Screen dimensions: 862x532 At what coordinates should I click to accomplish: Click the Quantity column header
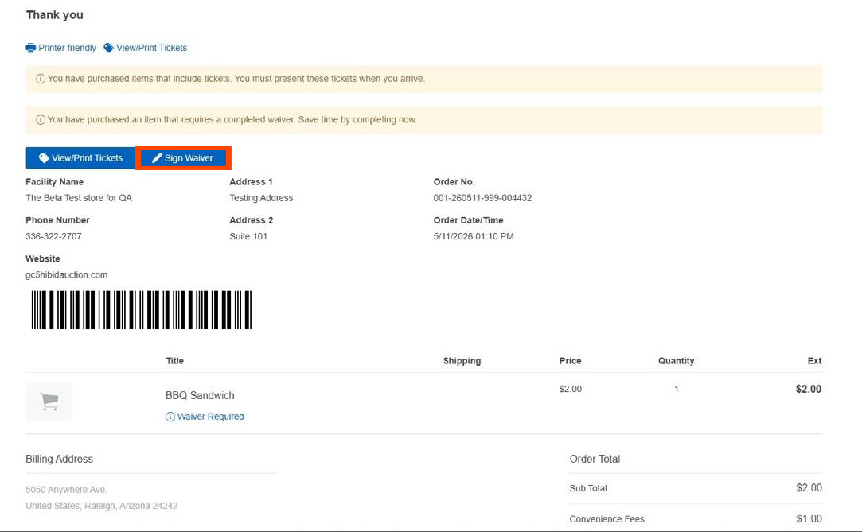677,361
